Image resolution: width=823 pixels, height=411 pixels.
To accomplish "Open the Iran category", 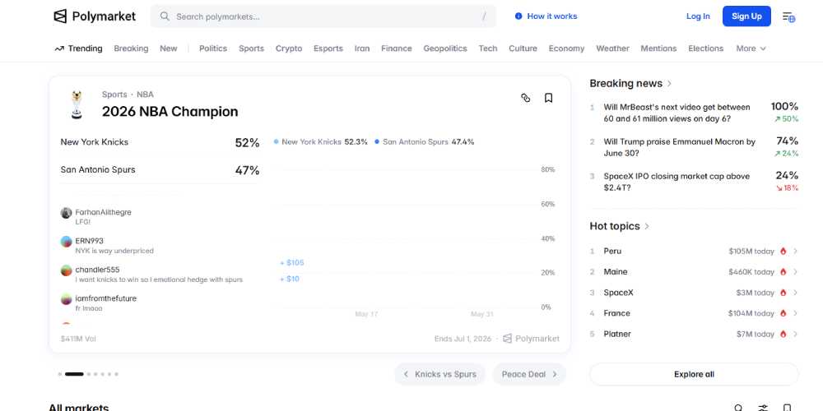I will click(361, 48).
